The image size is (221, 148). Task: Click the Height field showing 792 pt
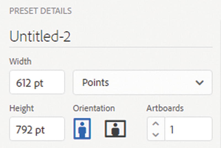[x=37, y=129]
